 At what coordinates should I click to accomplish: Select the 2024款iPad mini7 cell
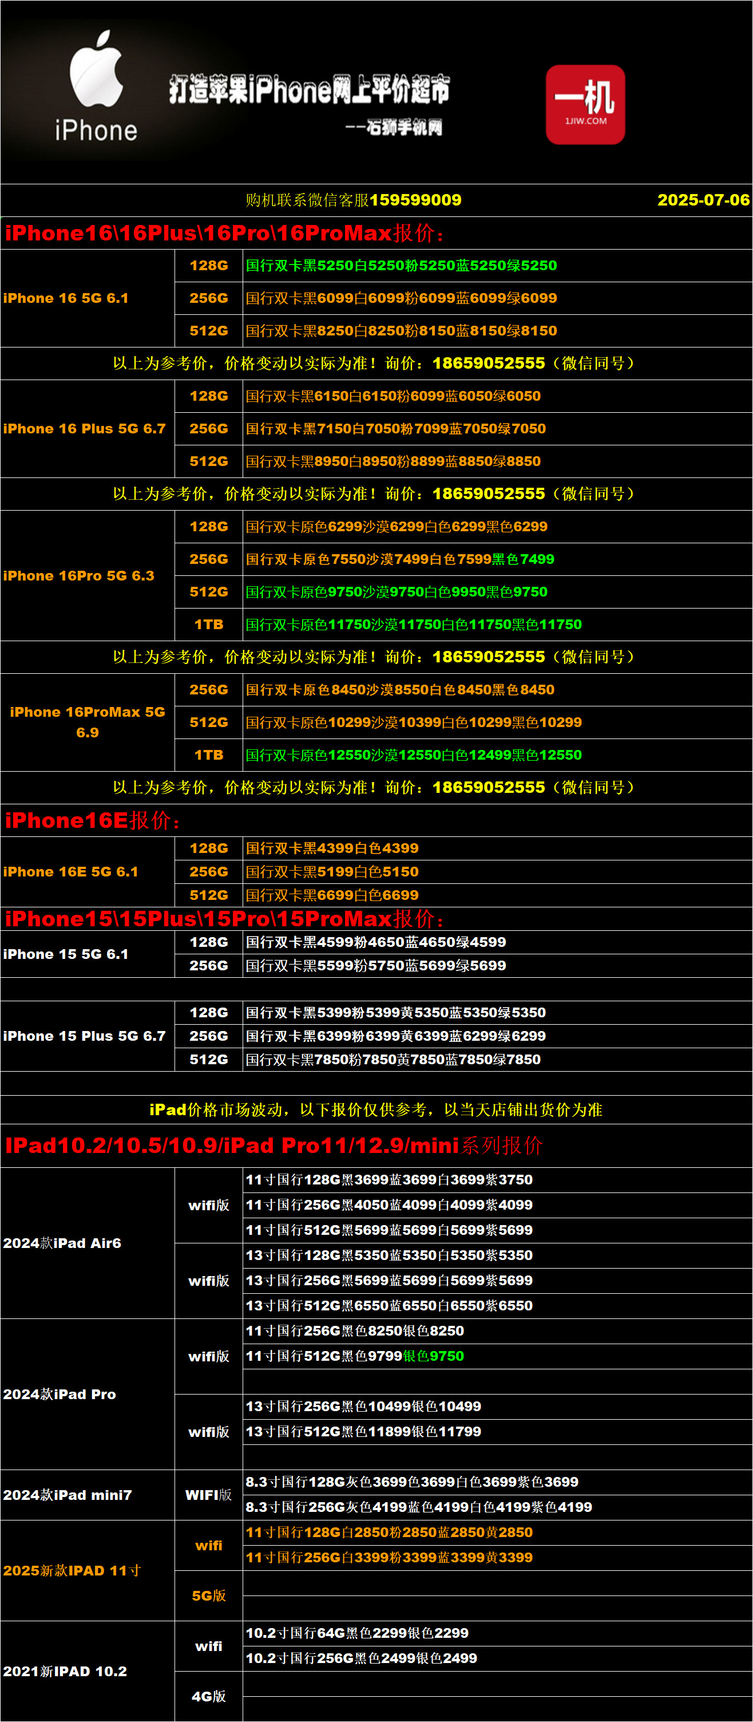[88, 1495]
